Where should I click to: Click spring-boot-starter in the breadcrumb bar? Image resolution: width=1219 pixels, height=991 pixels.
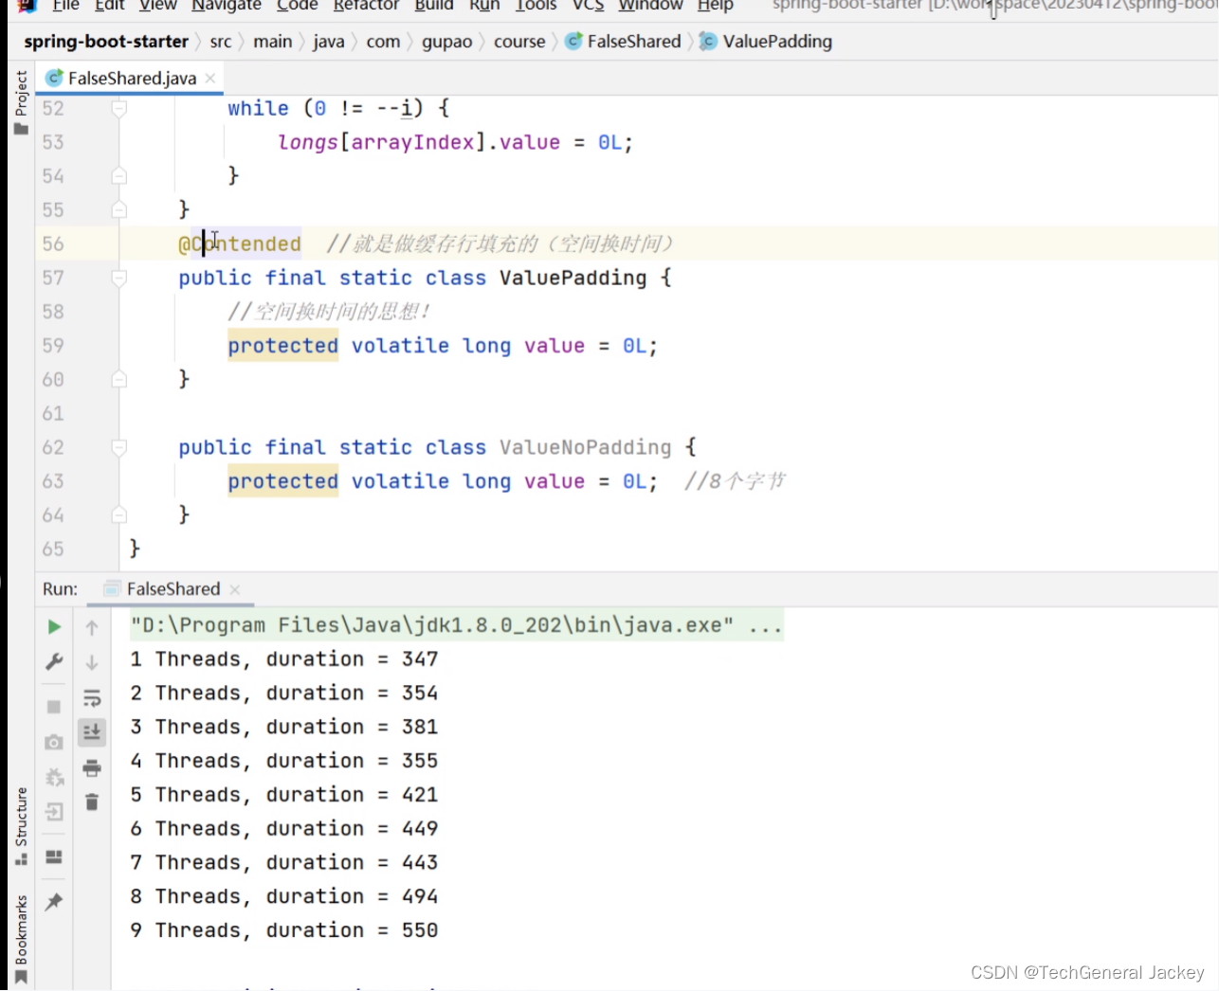pyautogui.click(x=106, y=42)
